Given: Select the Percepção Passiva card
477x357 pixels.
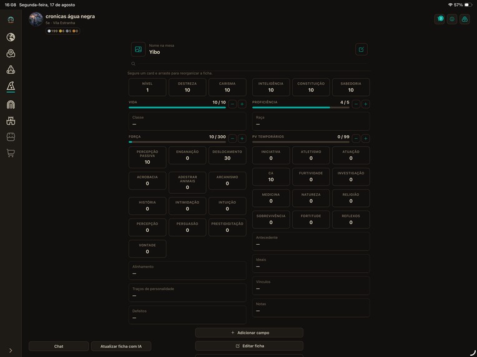Looking at the screenshot, I should coord(147,157).
